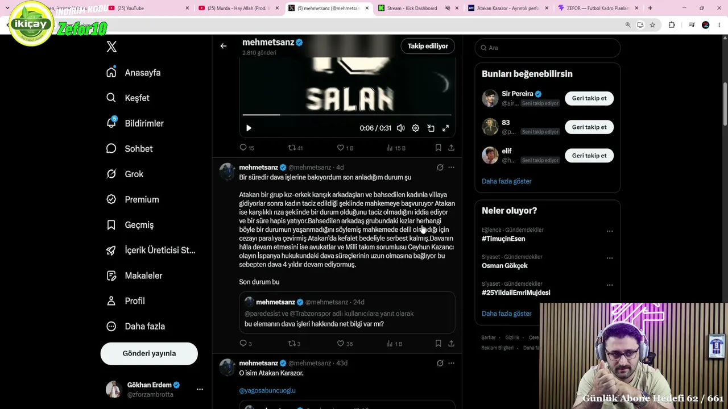Click the Gönderi yayınla button
Screen dimensions: 728x409
(149, 353)
